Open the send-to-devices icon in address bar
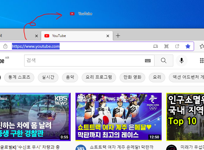The height and width of the screenshot is (150, 204). pyautogui.click(x=155, y=46)
